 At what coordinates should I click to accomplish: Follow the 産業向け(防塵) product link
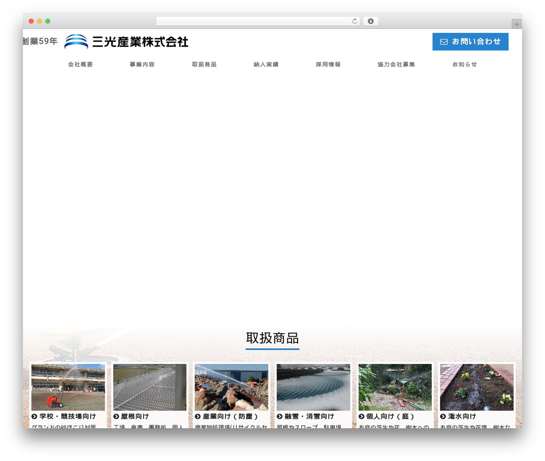(230, 416)
